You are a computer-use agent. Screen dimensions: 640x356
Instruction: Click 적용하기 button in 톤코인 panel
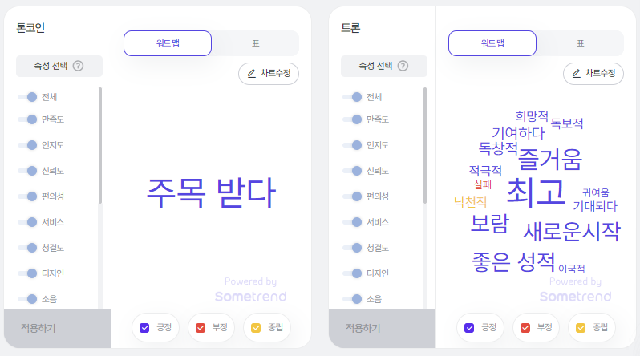pos(57,328)
